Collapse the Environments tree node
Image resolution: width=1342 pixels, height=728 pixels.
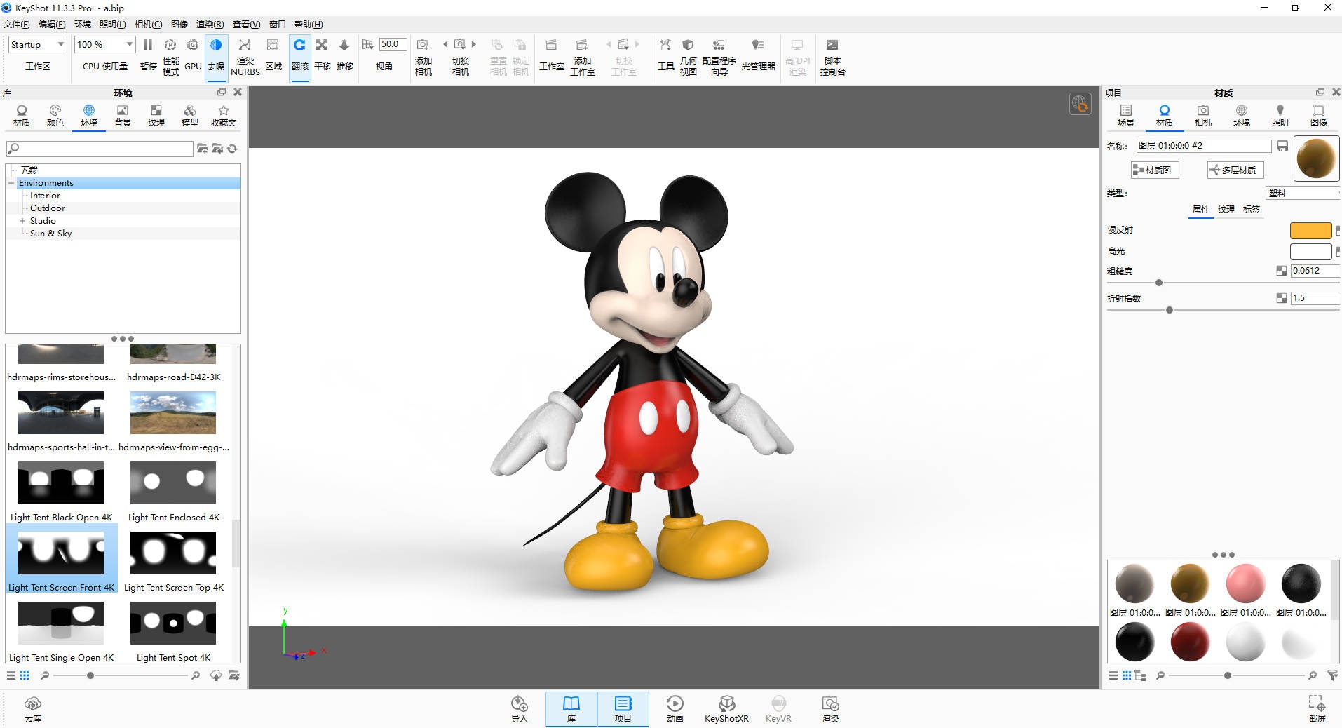tap(11, 183)
